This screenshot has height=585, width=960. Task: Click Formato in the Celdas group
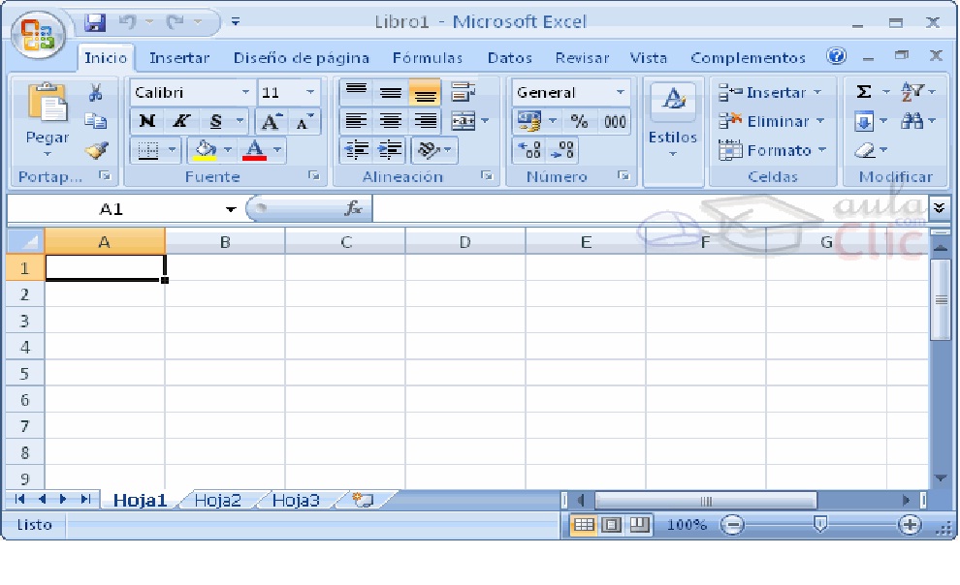[x=772, y=150]
